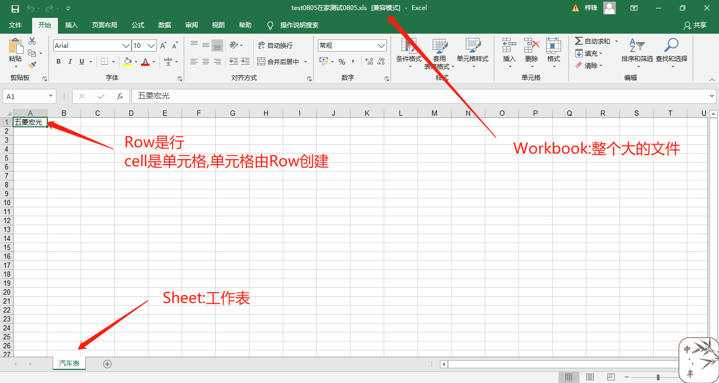719x383 pixels.
Task: Increase decimal places
Action: 369,62
